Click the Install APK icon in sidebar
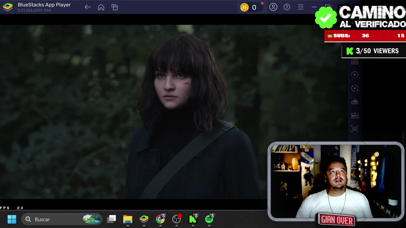Viewport: 406px width, 228px height. (x=355, y=116)
